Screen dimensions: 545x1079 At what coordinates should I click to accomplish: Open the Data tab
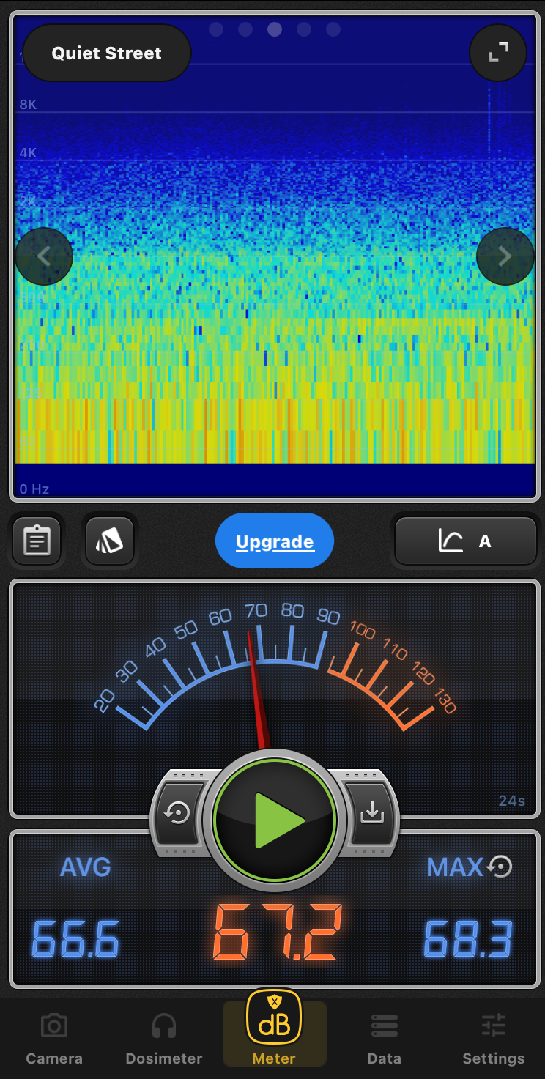coord(384,1039)
